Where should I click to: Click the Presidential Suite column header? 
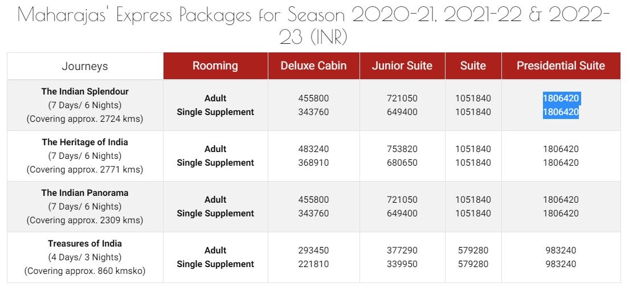coord(561,65)
